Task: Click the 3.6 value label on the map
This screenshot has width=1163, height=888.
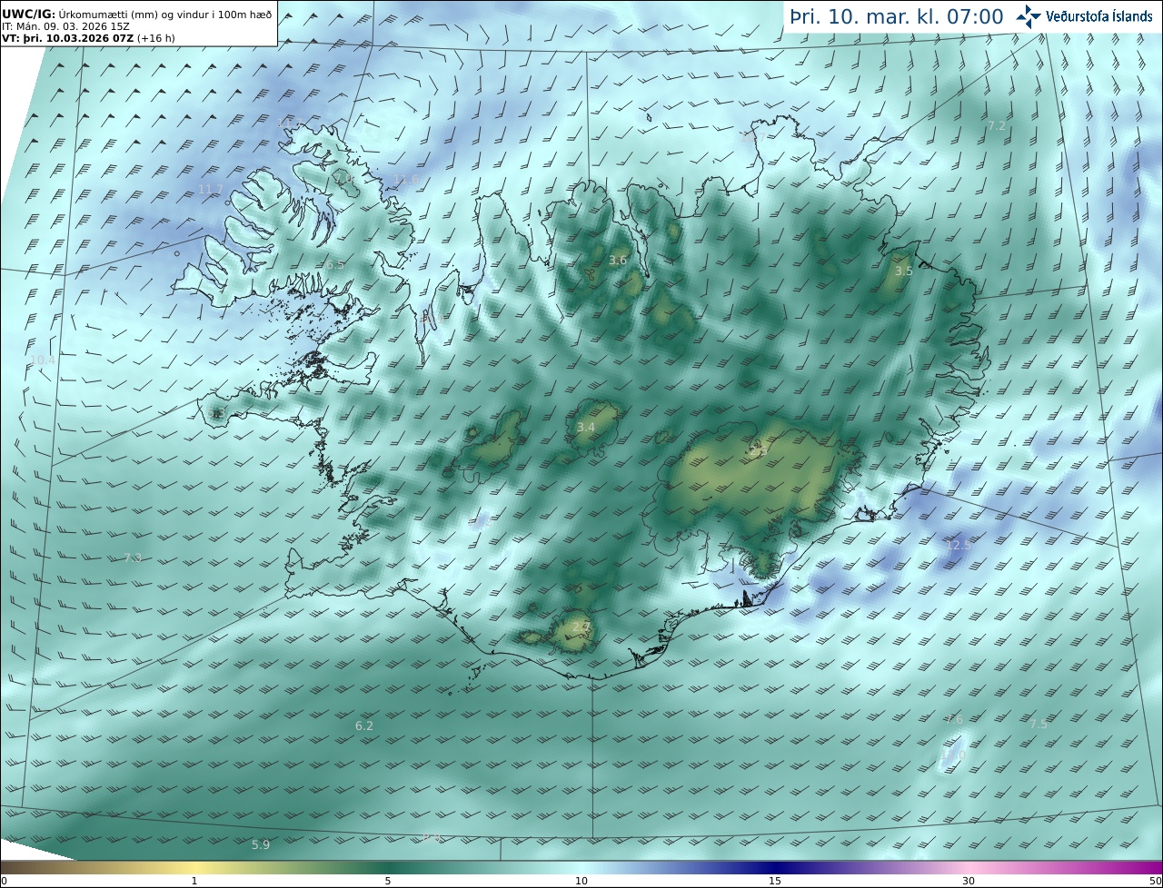Action: tap(618, 261)
